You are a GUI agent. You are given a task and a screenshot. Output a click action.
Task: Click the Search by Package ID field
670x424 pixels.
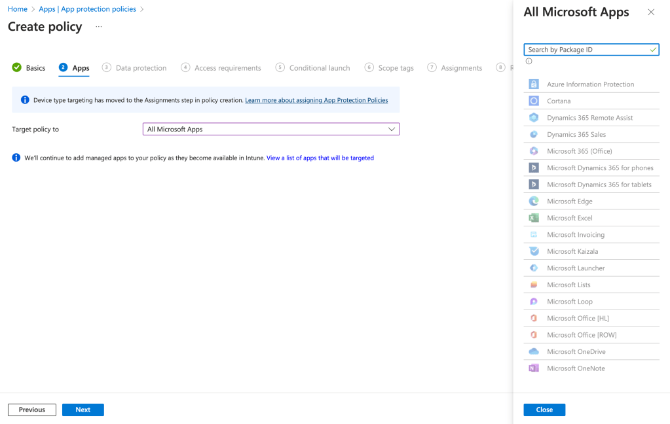[x=586, y=50]
